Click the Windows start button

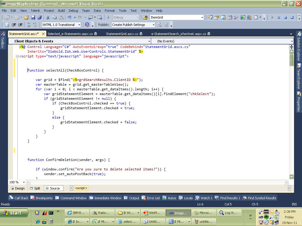(14, 213)
